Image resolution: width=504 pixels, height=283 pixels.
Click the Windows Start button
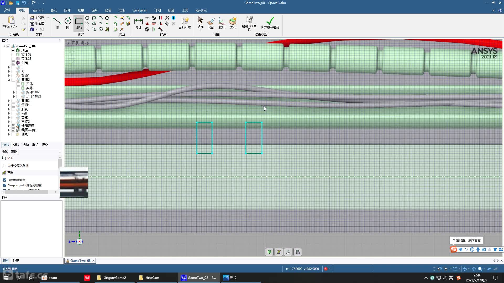pos(6,277)
